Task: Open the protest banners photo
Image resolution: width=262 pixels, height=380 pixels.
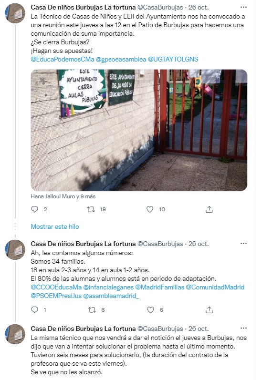Action: (x=139, y=130)
